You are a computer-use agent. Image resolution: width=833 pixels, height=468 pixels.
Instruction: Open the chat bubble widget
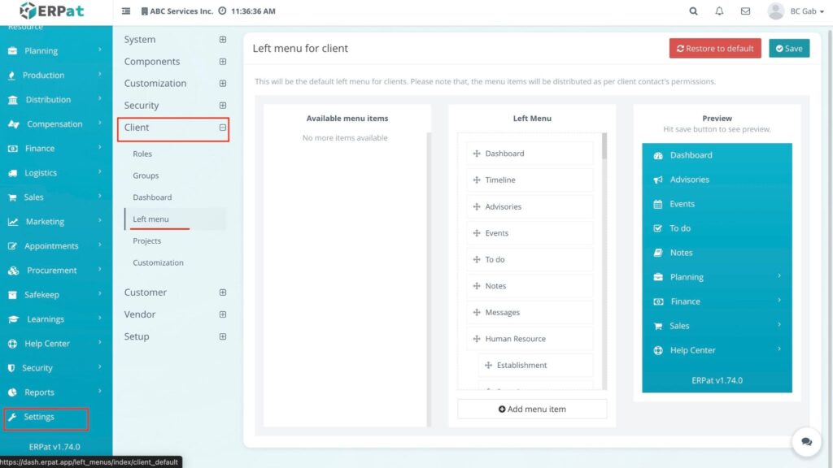pyautogui.click(x=806, y=441)
